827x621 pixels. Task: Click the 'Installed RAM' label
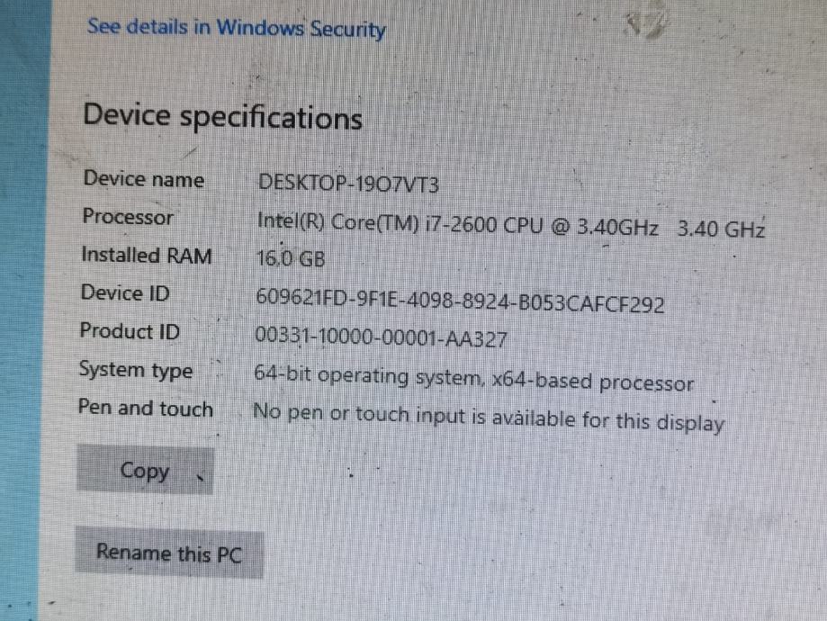point(147,256)
